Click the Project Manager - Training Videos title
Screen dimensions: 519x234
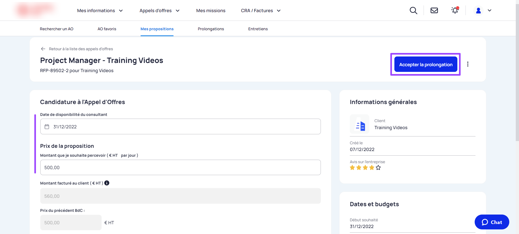102,60
